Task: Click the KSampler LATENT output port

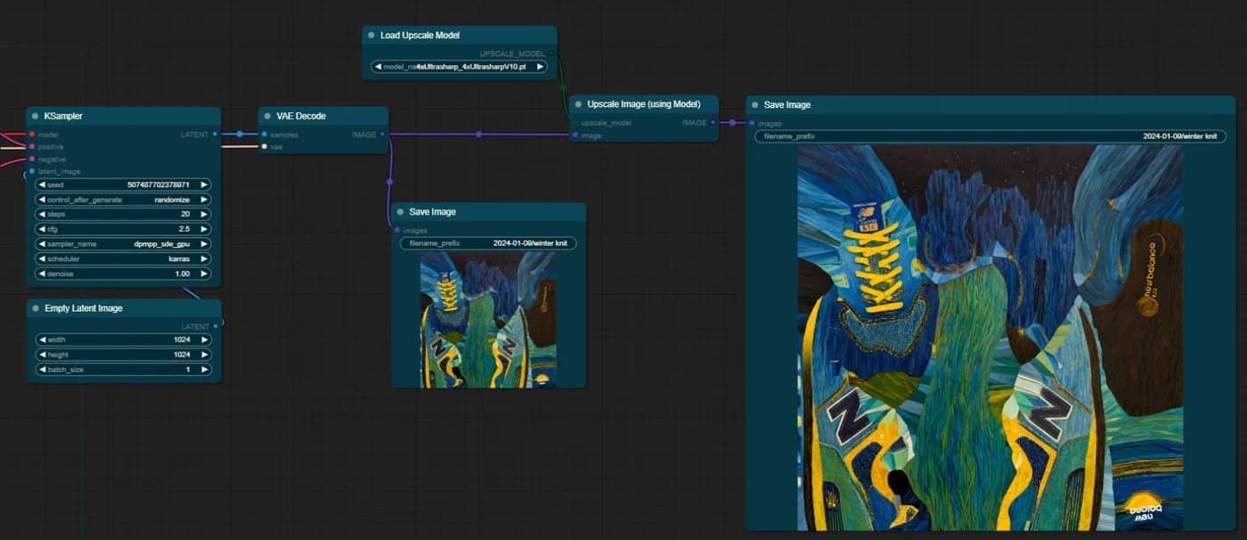Action: (x=215, y=135)
